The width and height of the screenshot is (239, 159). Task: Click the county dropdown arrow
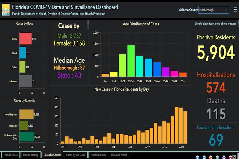pyautogui.click(x=226, y=10)
